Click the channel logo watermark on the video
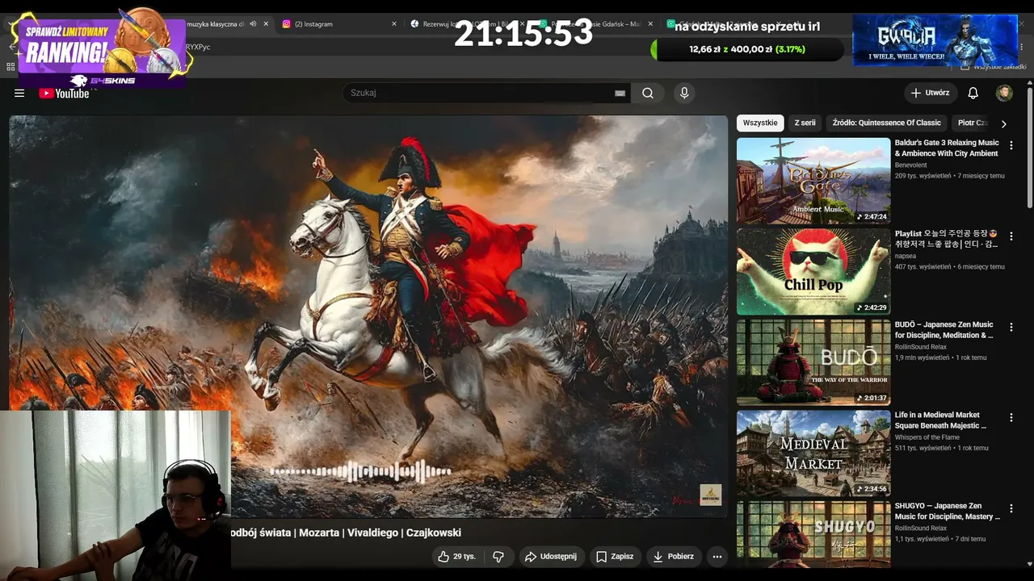Image resolution: width=1034 pixels, height=581 pixels. 710,495
